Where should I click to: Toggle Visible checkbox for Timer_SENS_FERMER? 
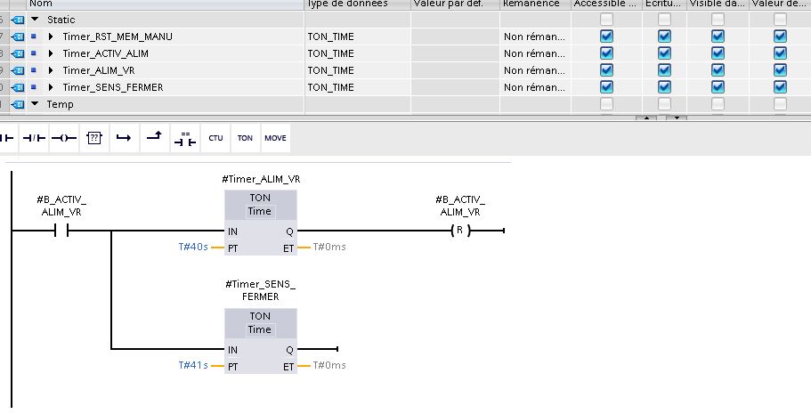(718, 87)
